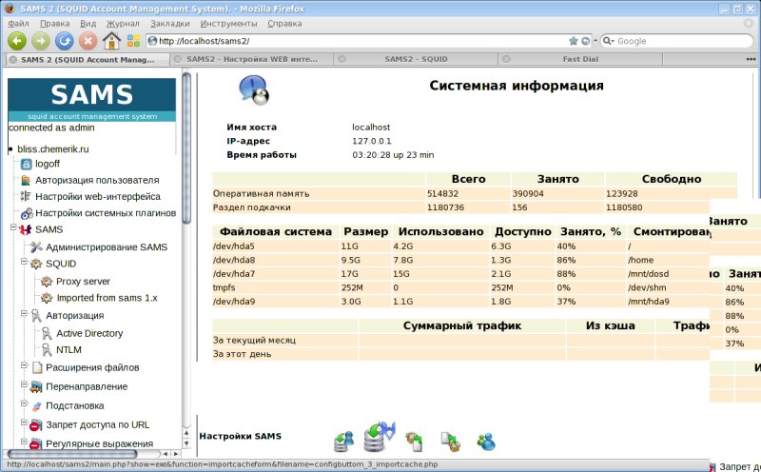The width and height of the screenshot is (761, 472).
Task: Open the Инструменты menu
Action: click(228, 23)
